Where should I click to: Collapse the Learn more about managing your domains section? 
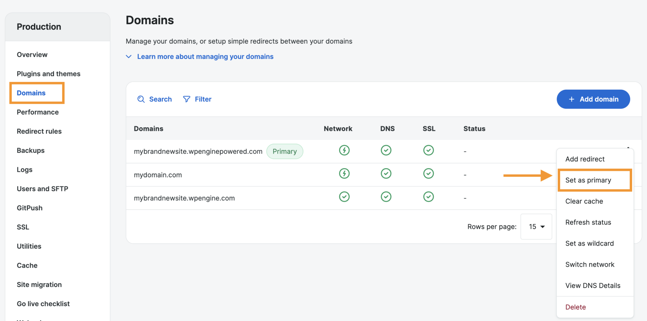[x=129, y=56]
